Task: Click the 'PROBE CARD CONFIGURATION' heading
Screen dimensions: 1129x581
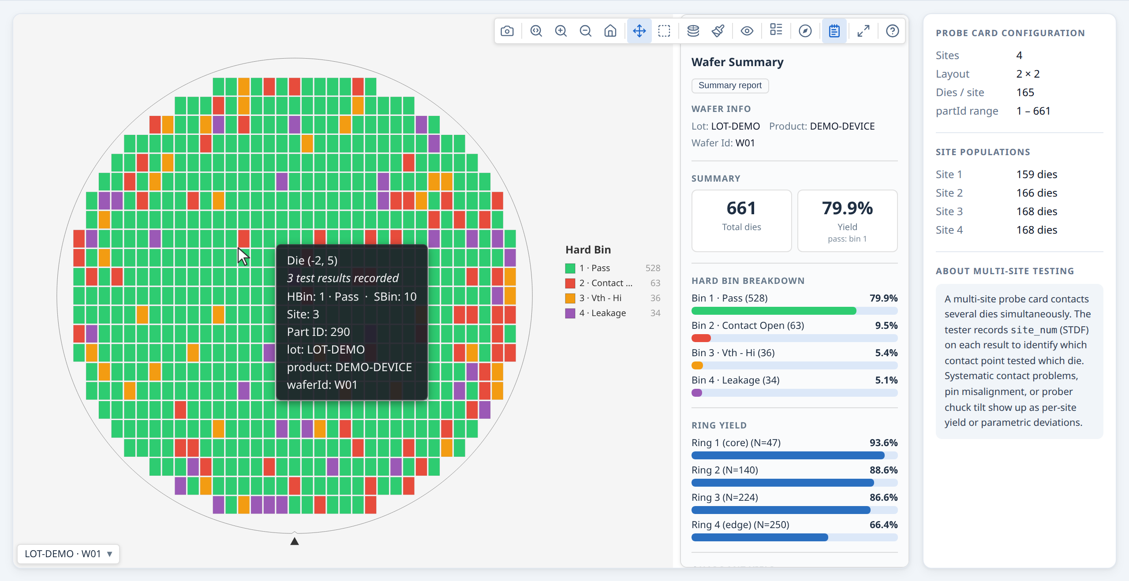Action: point(1010,33)
